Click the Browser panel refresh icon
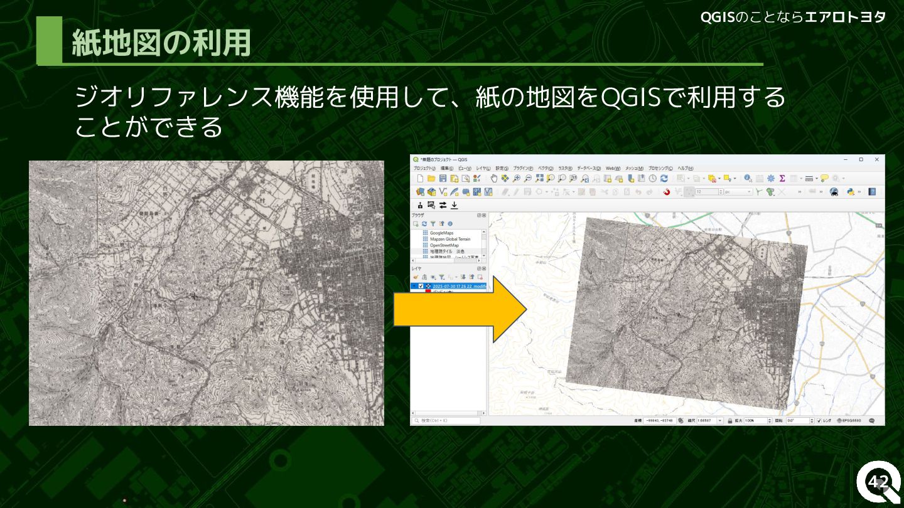This screenshot has height=508, width=904. click(424, 224)
